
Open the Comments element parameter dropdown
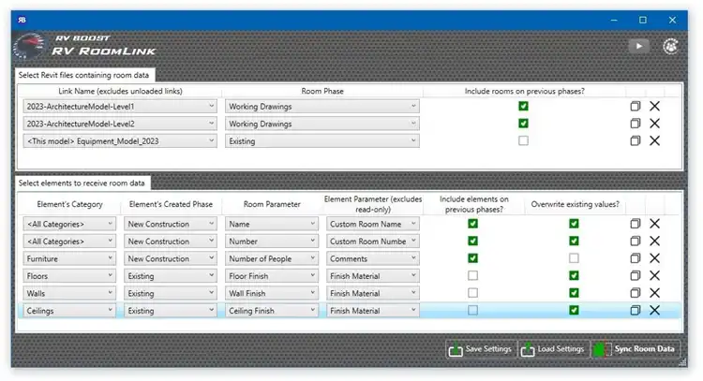pos(373,258)
